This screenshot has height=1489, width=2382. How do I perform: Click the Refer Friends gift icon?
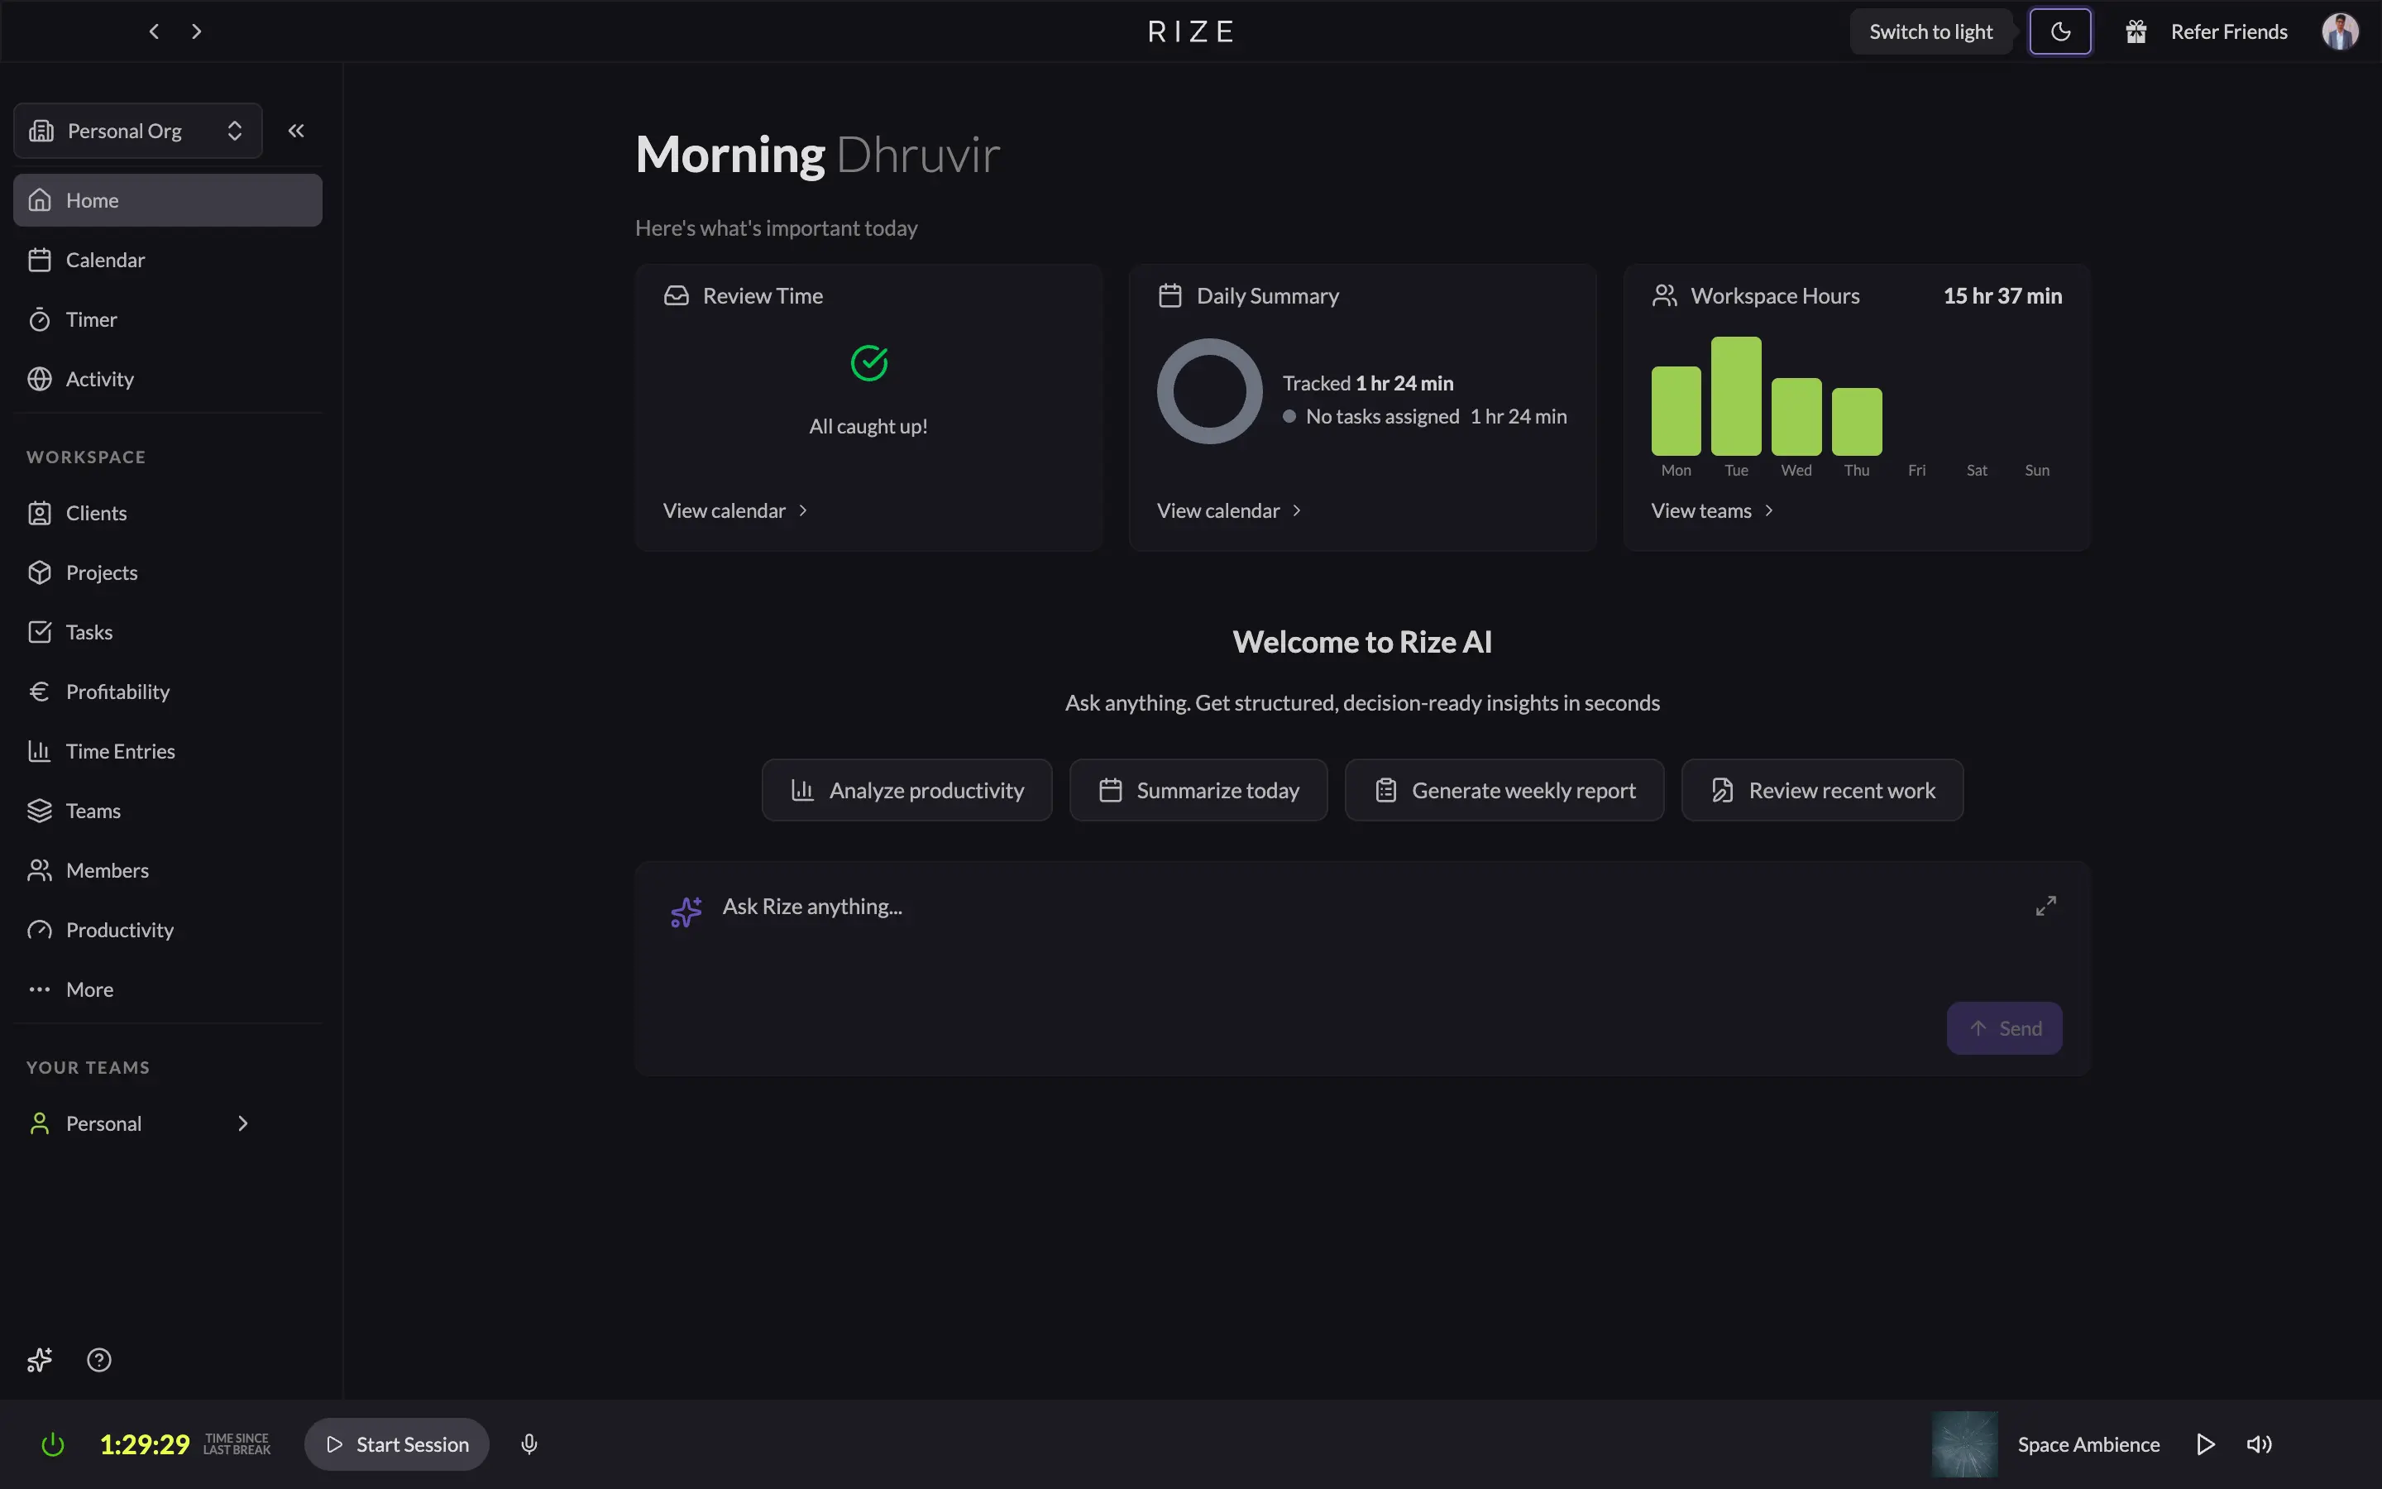pyautogui.click(x=2136, y=31)
